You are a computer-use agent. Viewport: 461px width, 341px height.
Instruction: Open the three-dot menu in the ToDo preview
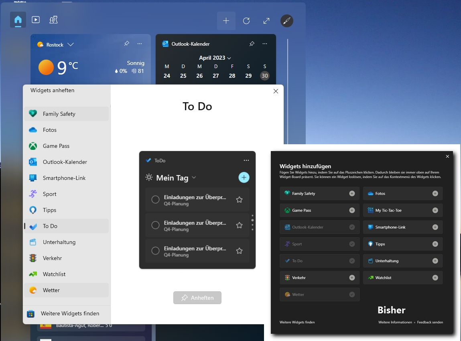click(246, 160)
